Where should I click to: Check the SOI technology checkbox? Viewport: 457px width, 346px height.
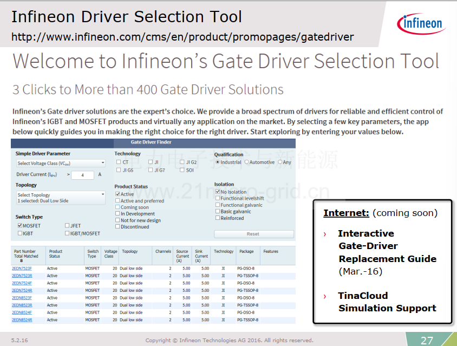[x=182, y=170]
